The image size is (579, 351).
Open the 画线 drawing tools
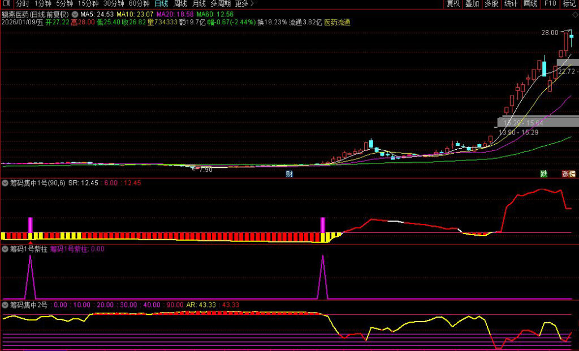530,4
